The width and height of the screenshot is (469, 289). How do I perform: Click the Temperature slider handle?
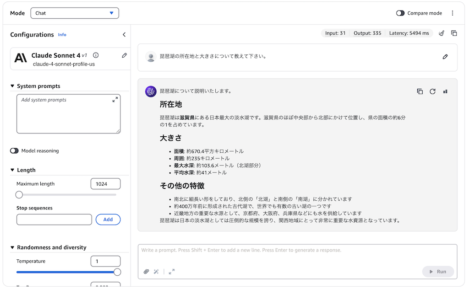pyautogui.click(x=117, y=272)
